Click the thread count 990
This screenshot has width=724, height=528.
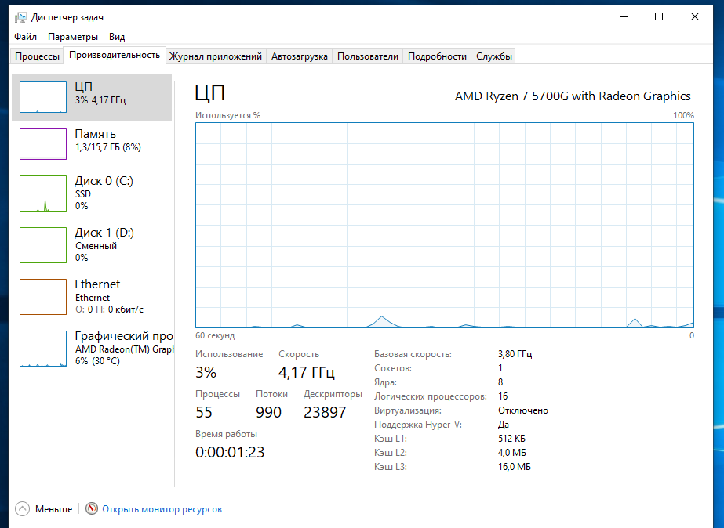[269, 412]
